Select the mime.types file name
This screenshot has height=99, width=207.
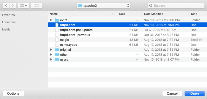click(69, 45)
